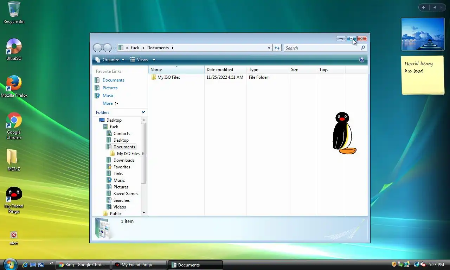Screen dimensions: 450x270
Task: Switch to My Friend Pingu taskbar button
Action: [139, 265]
